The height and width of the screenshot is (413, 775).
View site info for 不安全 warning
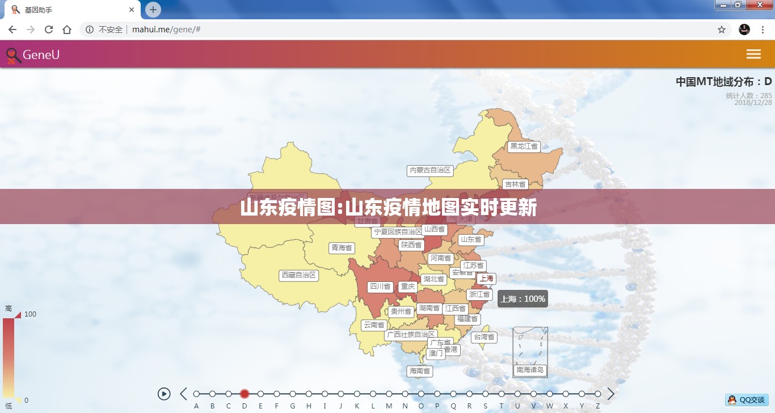coord(105,29)
